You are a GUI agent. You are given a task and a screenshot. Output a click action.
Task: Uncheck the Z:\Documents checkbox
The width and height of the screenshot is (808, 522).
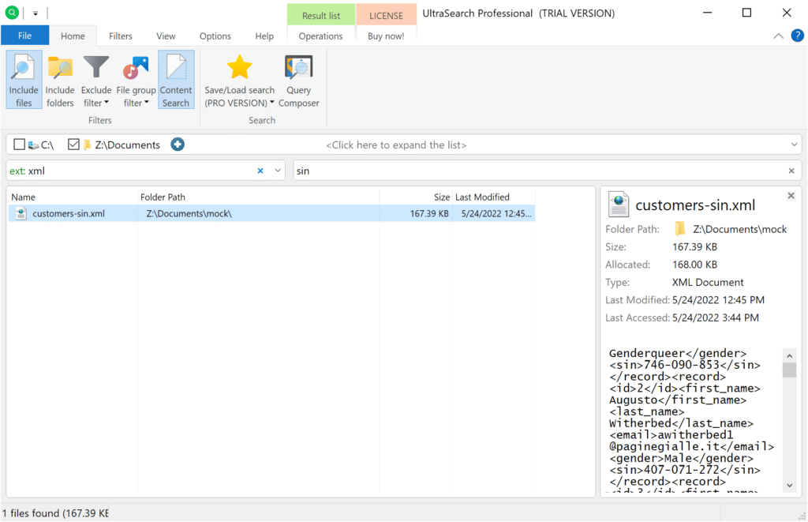pyautogui.click(x=73, y=145)
